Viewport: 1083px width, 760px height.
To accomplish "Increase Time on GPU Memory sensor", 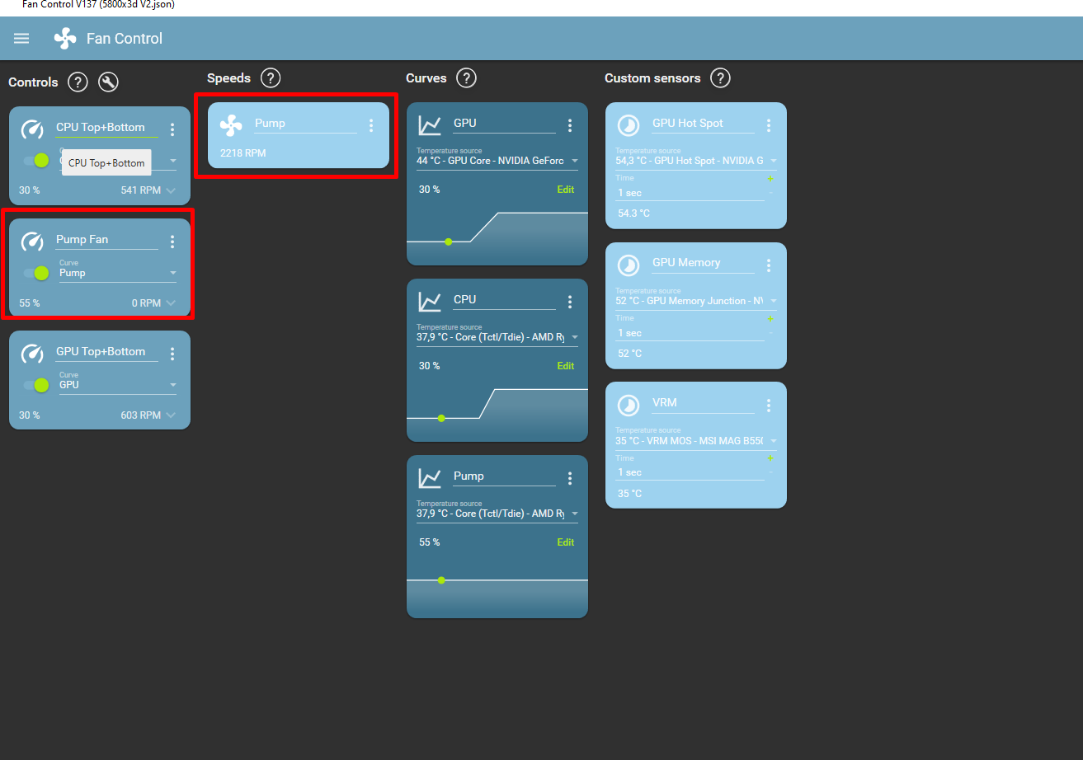I will pos(771,319).
